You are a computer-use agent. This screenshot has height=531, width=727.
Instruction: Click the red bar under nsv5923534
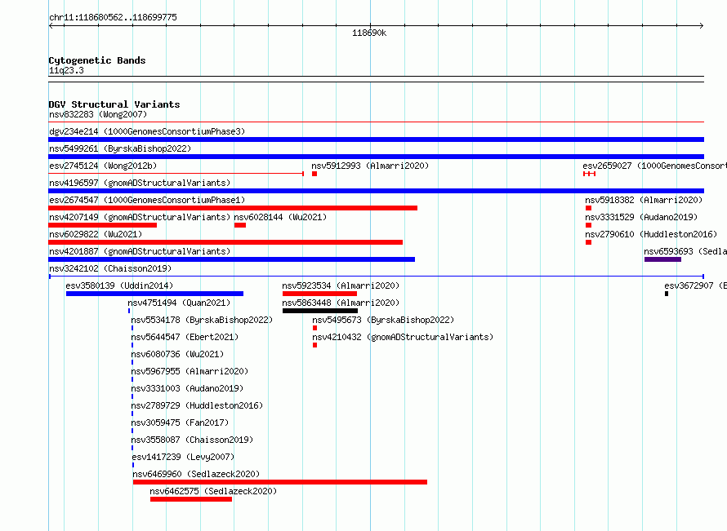pos(319,294)
